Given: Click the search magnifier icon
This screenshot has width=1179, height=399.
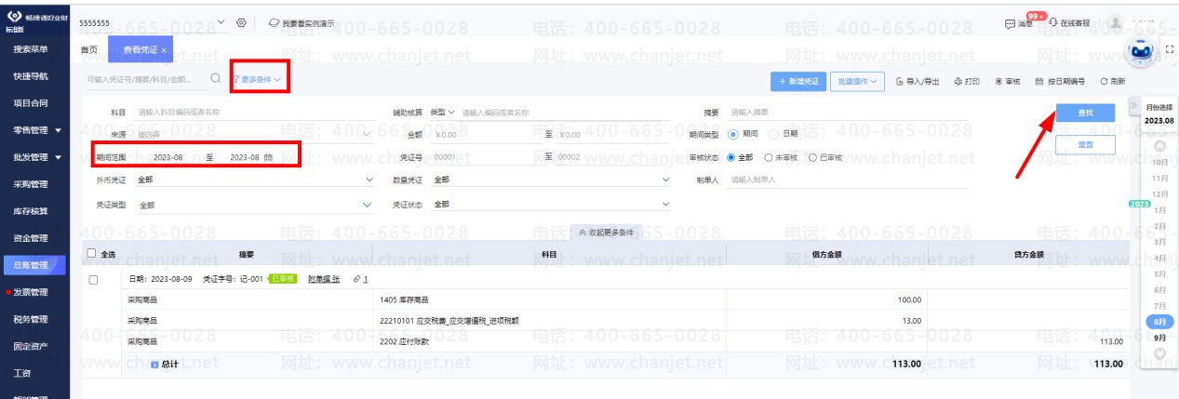Looking at the screenshot, I should pyautogui.click(x=215, y=79).
